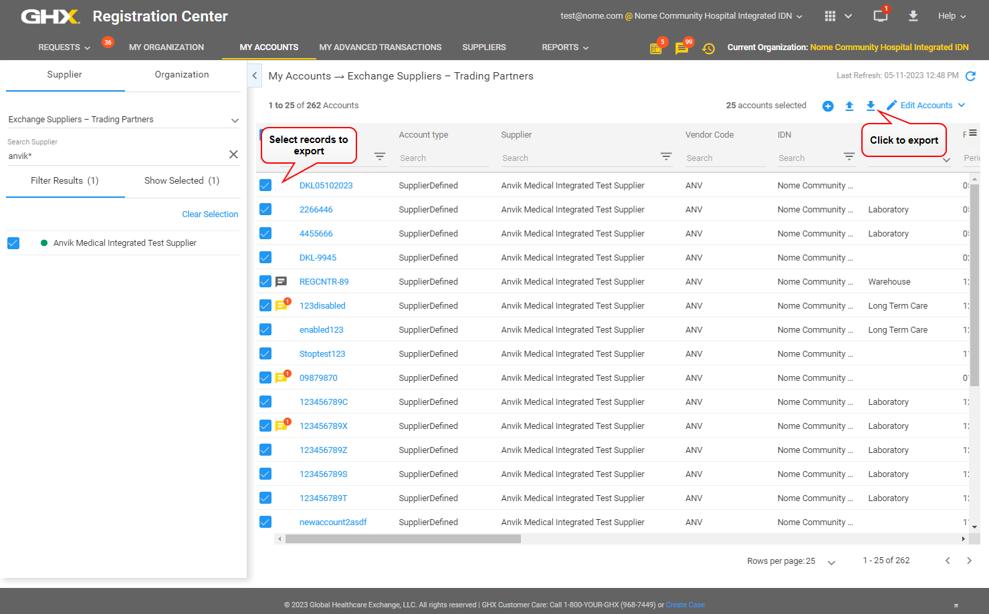
Task: Open the Supplier column filter icon
Action: tap(666, 156)
